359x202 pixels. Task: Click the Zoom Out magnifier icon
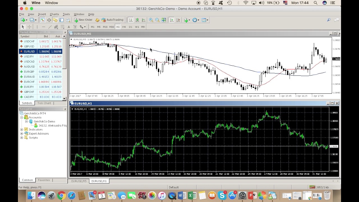point(157,20)
